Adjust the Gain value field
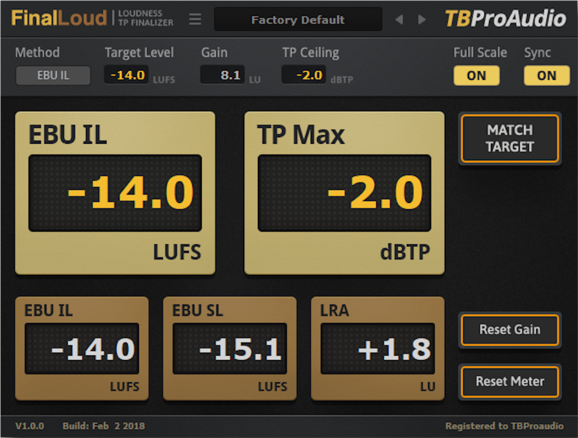Image resolution: width=578 pixels, height=438 pixels. click(x=222, y=74)
